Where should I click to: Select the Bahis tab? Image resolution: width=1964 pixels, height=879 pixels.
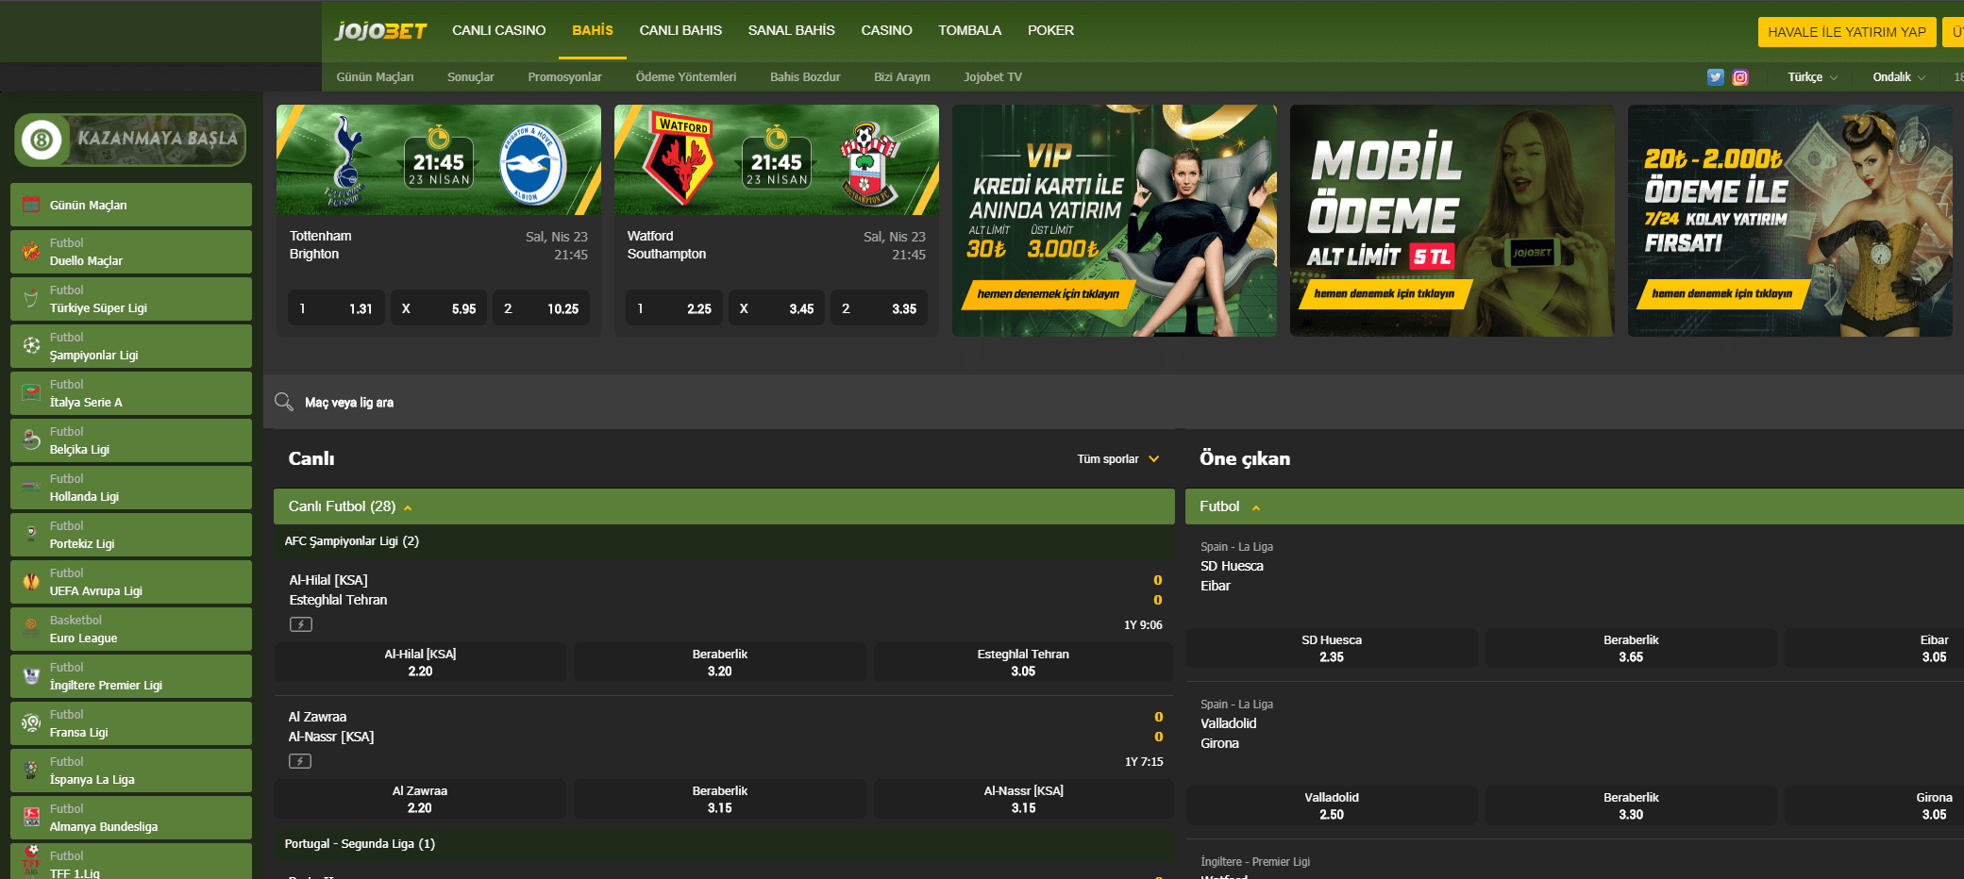[593, 30]
